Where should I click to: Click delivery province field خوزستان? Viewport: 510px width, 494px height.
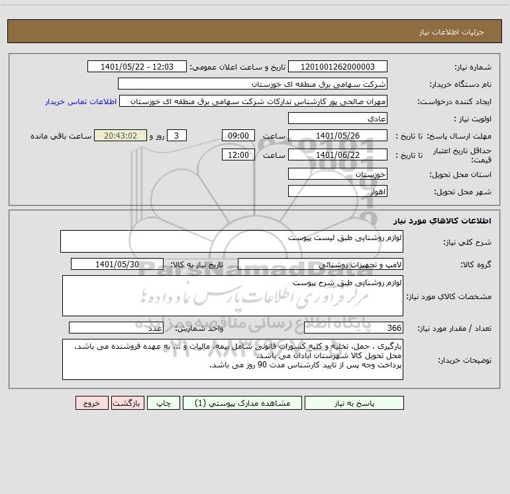(x=338, y=174)
